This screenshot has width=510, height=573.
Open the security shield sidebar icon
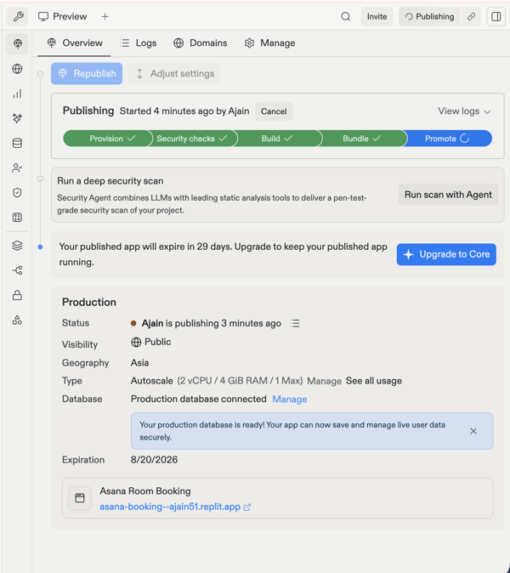(x=17, y=193)
